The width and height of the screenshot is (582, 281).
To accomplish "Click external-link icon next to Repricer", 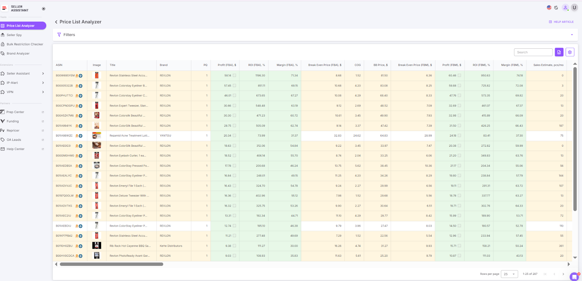I will pos(43,131).
